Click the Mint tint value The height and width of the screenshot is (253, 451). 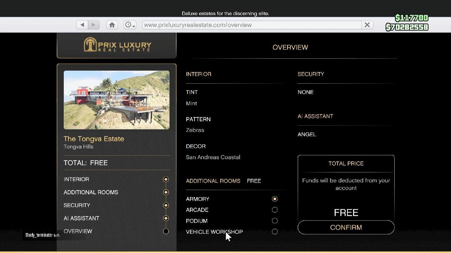click(x=192, y=103)
